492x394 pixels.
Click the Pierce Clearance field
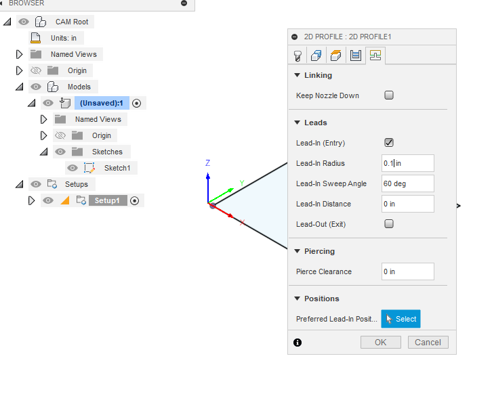click(x=407, y=271)
